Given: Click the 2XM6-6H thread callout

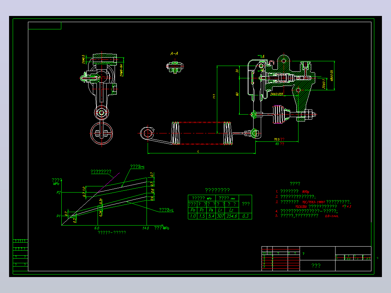Looking at the screenshot, I should [x=122, y=70].
